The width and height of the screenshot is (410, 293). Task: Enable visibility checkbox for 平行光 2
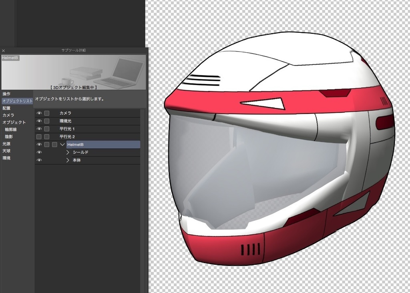(x=39, y=137)
